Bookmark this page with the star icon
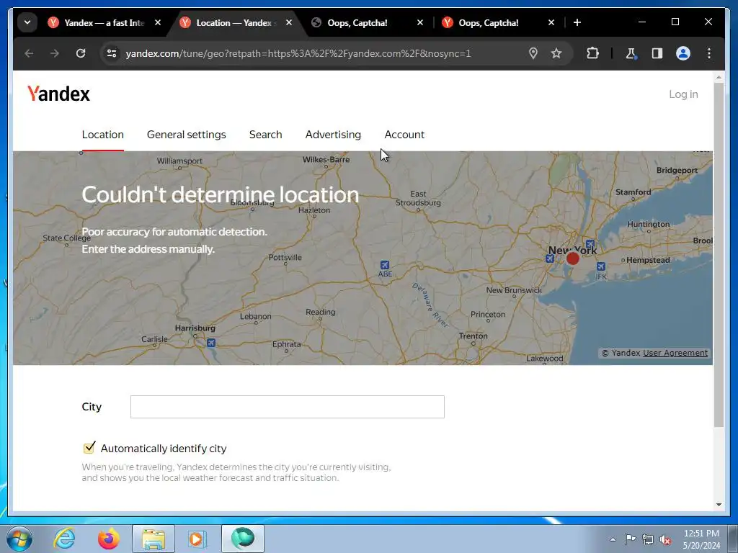This screenshot has height=553, width=738. point(556,53)
